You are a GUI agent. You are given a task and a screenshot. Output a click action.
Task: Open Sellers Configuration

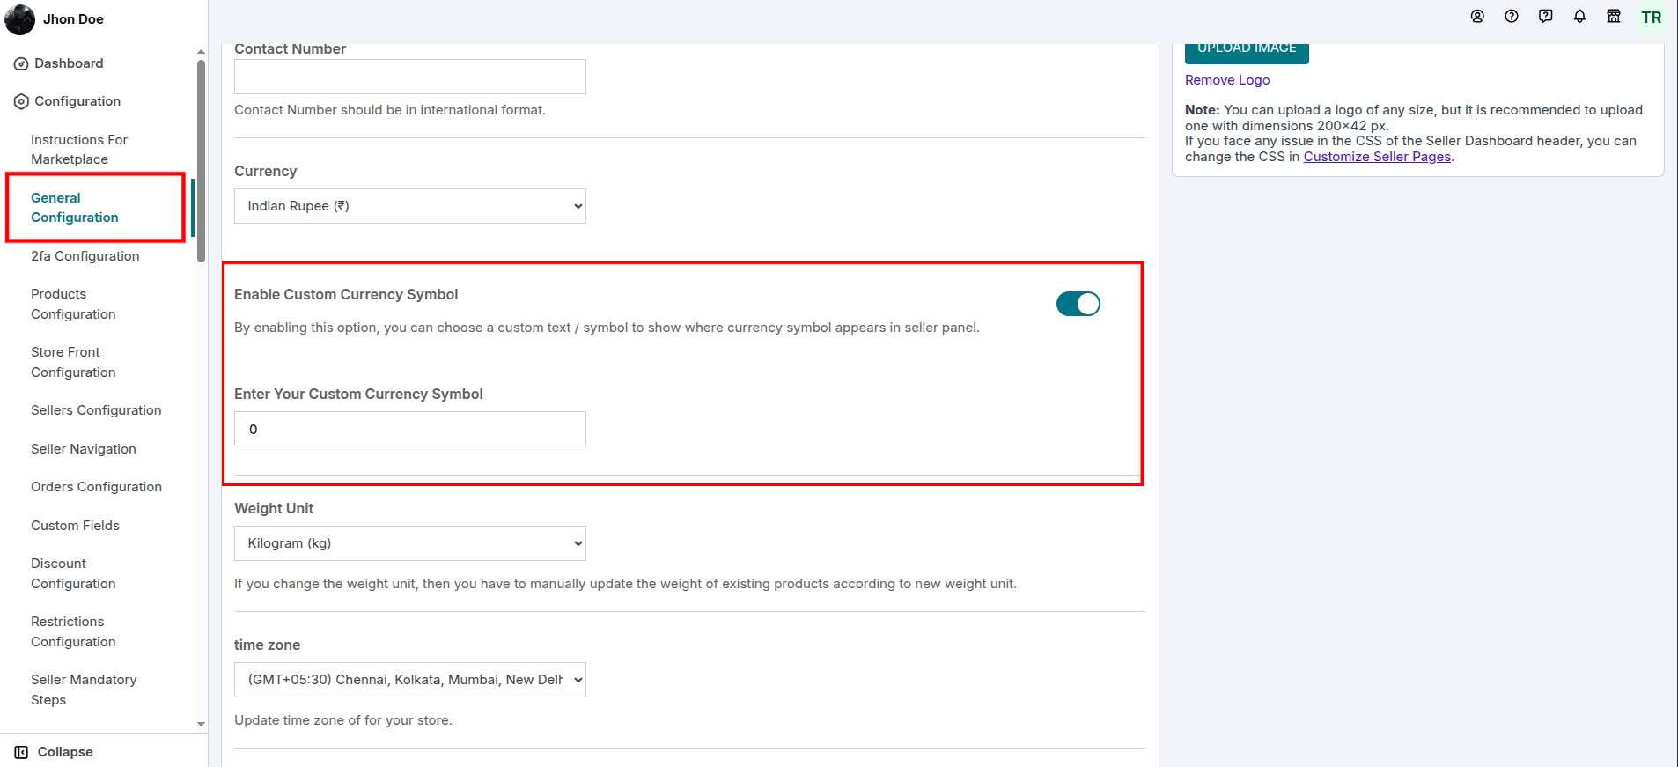click(x=96, y=410)
